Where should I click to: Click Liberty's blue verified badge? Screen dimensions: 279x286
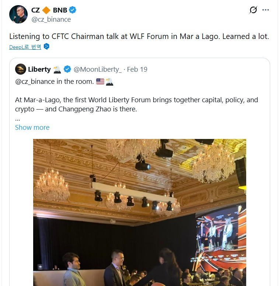coord(67,69)
